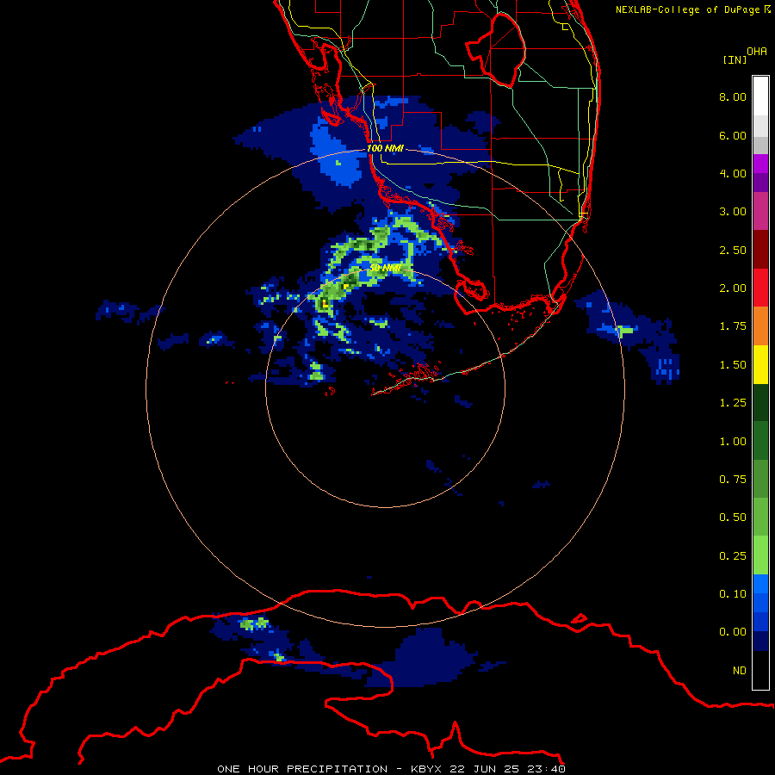
Task: Click the [IN] units label
Action: [x=735, y=59]
